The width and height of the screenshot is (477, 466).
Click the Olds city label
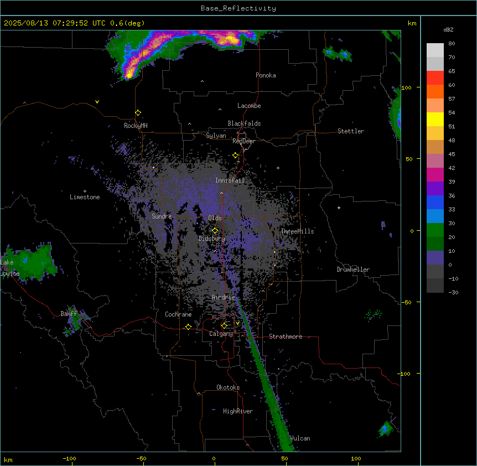[x=215, y=218]
